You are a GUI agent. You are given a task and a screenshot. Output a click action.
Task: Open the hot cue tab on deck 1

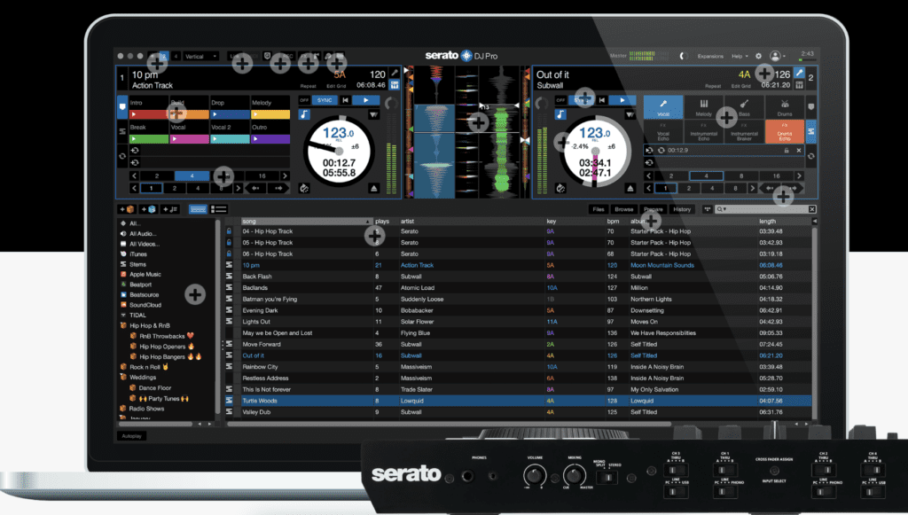122,107
